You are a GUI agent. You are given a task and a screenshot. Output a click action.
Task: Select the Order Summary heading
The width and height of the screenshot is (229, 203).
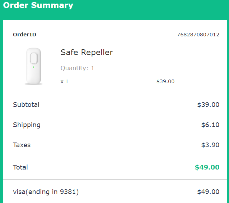(x=38, y=5)
